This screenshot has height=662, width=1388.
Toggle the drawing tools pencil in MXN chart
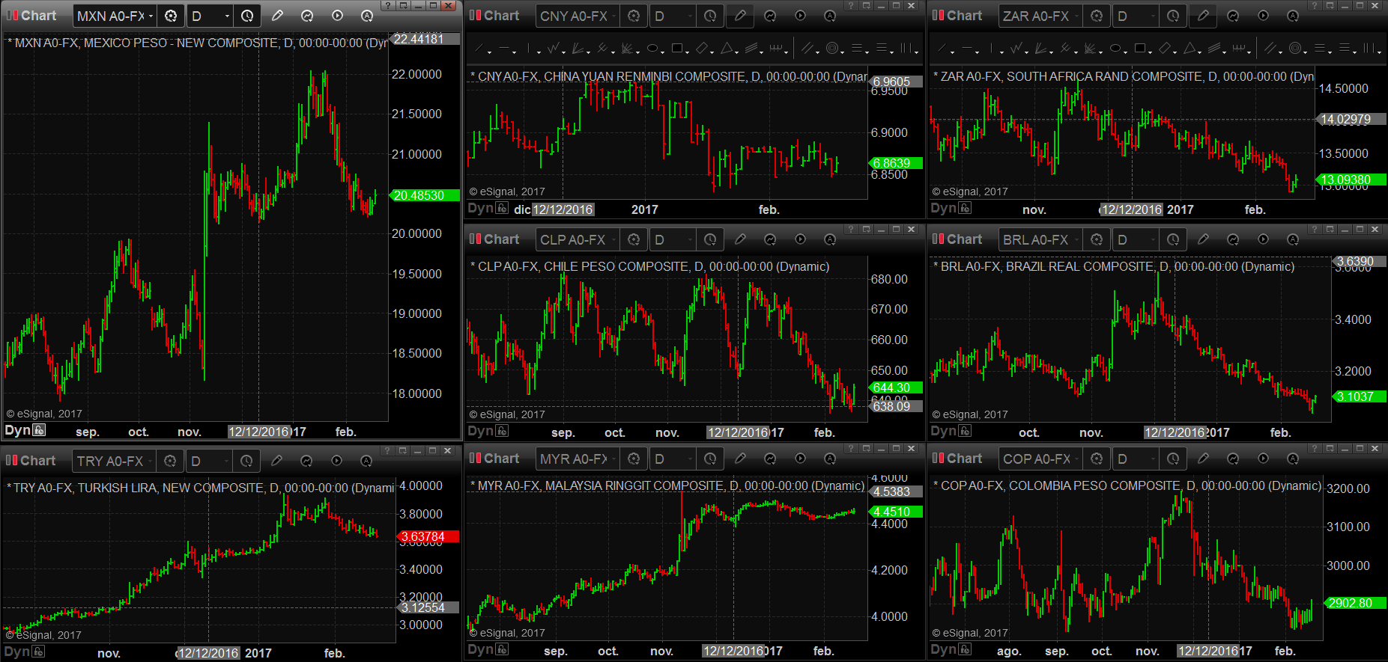(277, 16)
